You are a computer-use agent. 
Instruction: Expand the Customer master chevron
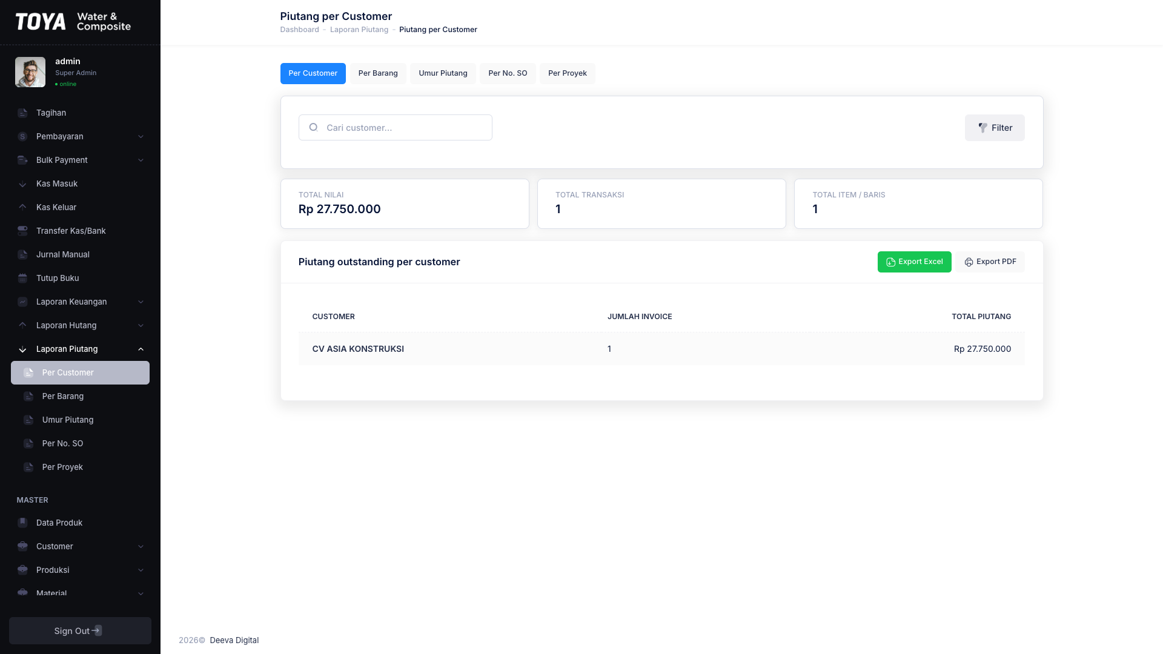click(141, 547)
